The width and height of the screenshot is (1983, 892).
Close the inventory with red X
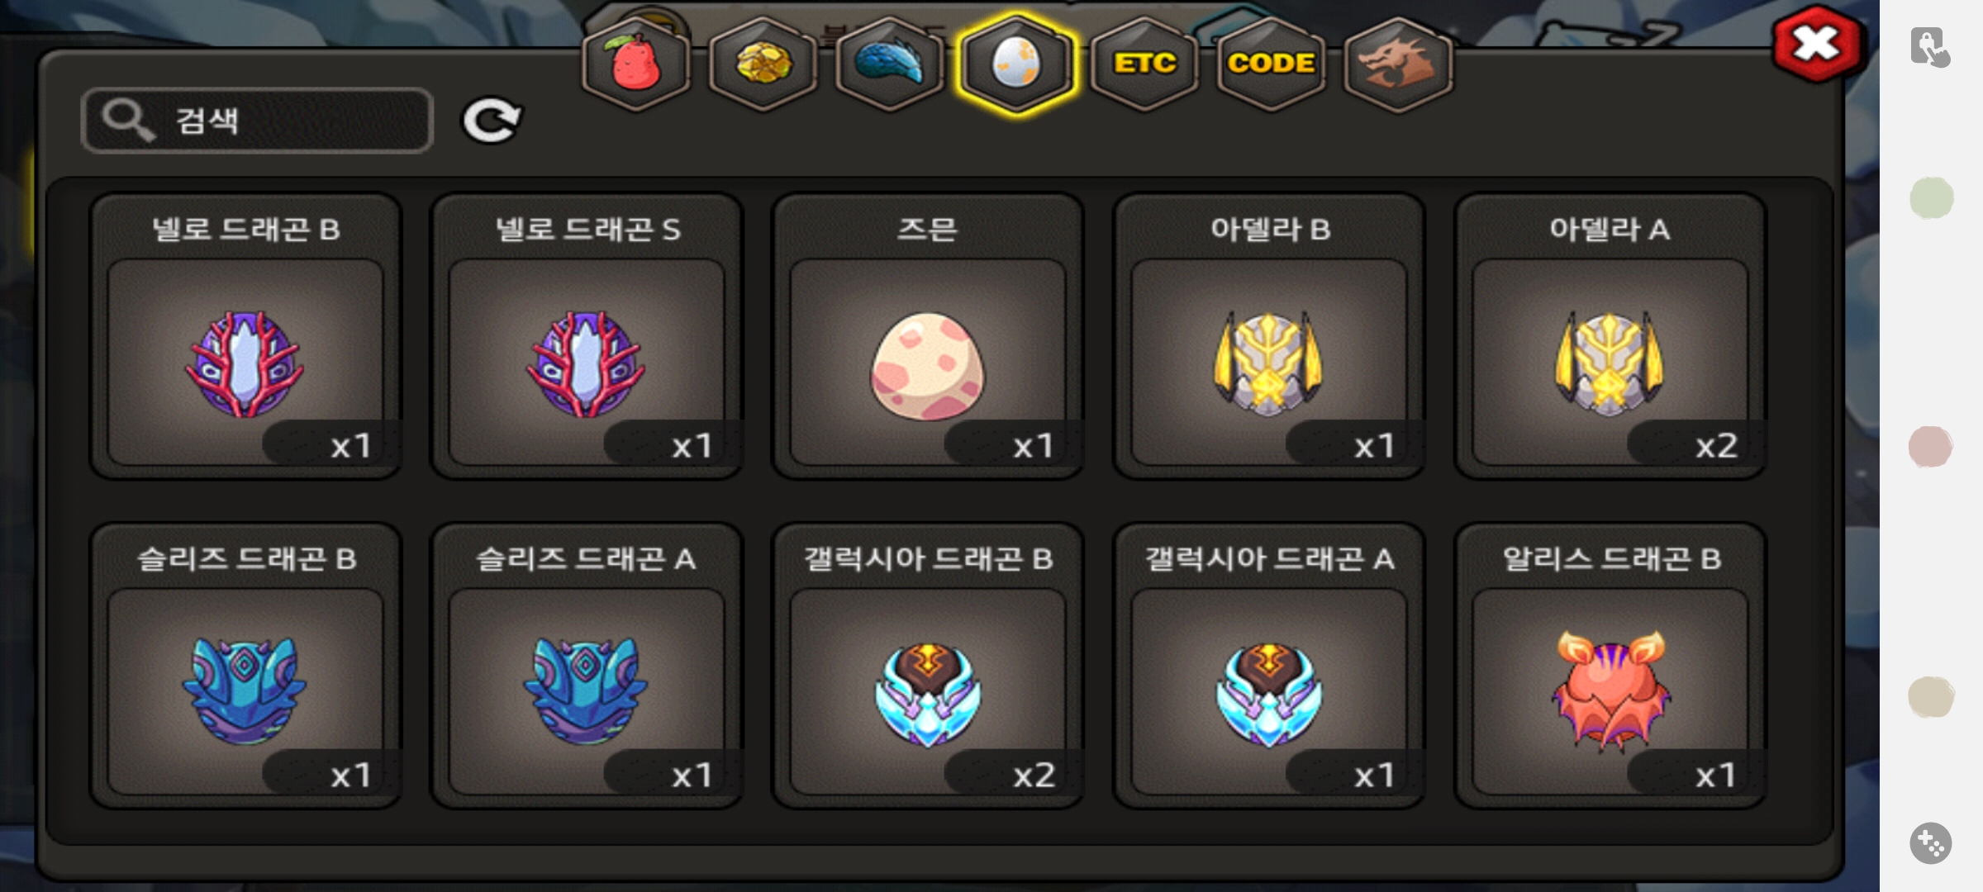click(1817, 44)
